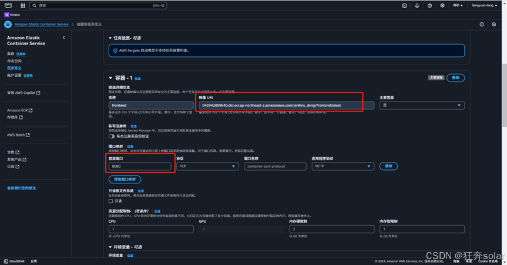Open the 发现产品 external link
Viewport: 507px width, 265px height.
[17, 159]
